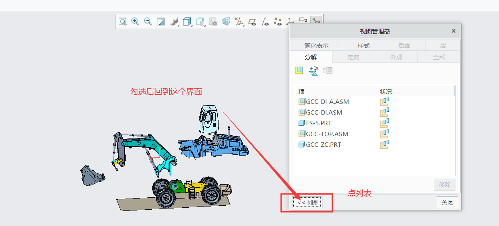Select GCC-DI-A.ASM in the list

[324, 101]
